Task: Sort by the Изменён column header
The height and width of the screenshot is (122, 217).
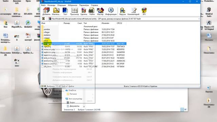Action: coord(105,23)
